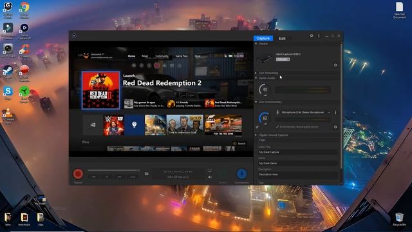412x232 pixels.
Task: Open Google Chrome desktop icon
Action: [x=24, y=10]
